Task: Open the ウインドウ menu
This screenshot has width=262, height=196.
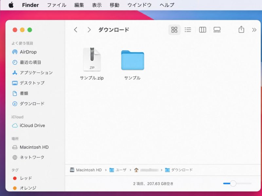Action: [140, 5]
